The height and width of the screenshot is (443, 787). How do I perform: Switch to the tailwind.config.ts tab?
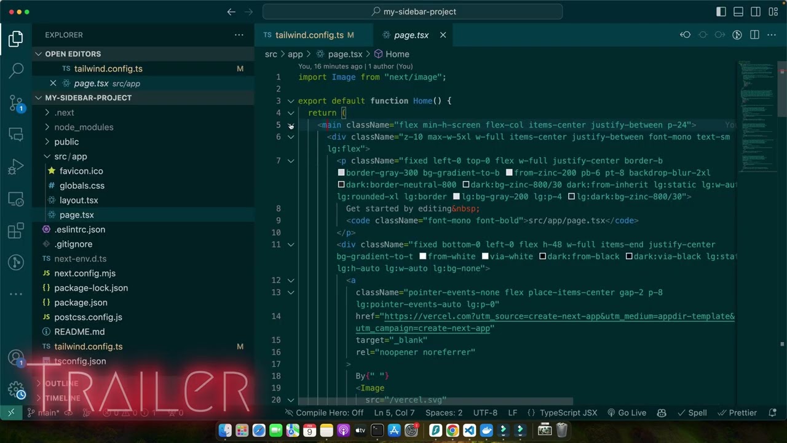[x=309, y=35]
